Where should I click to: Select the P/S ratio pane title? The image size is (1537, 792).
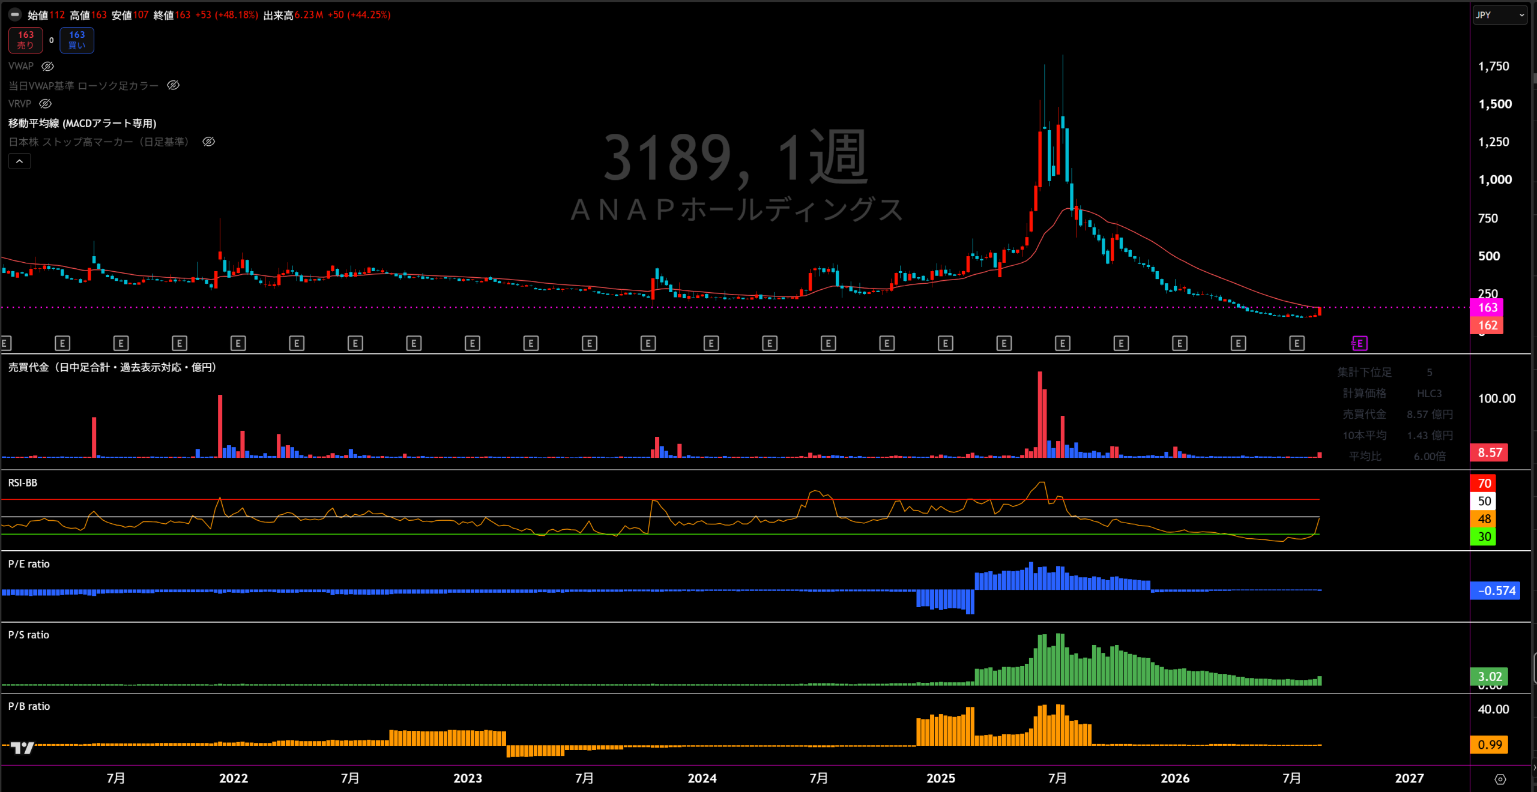[29, 635]
